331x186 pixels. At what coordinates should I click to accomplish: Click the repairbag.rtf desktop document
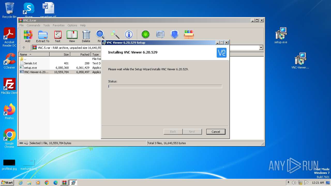tap(48, 10)
